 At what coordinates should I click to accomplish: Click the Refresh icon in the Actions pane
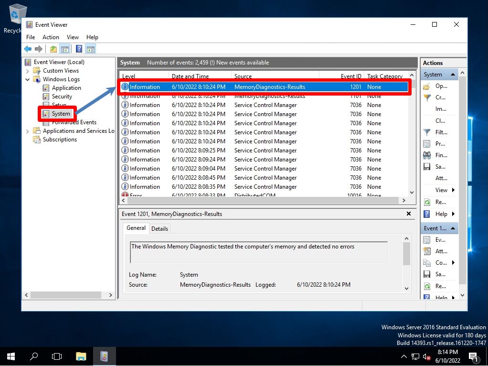tap(428, 202)
